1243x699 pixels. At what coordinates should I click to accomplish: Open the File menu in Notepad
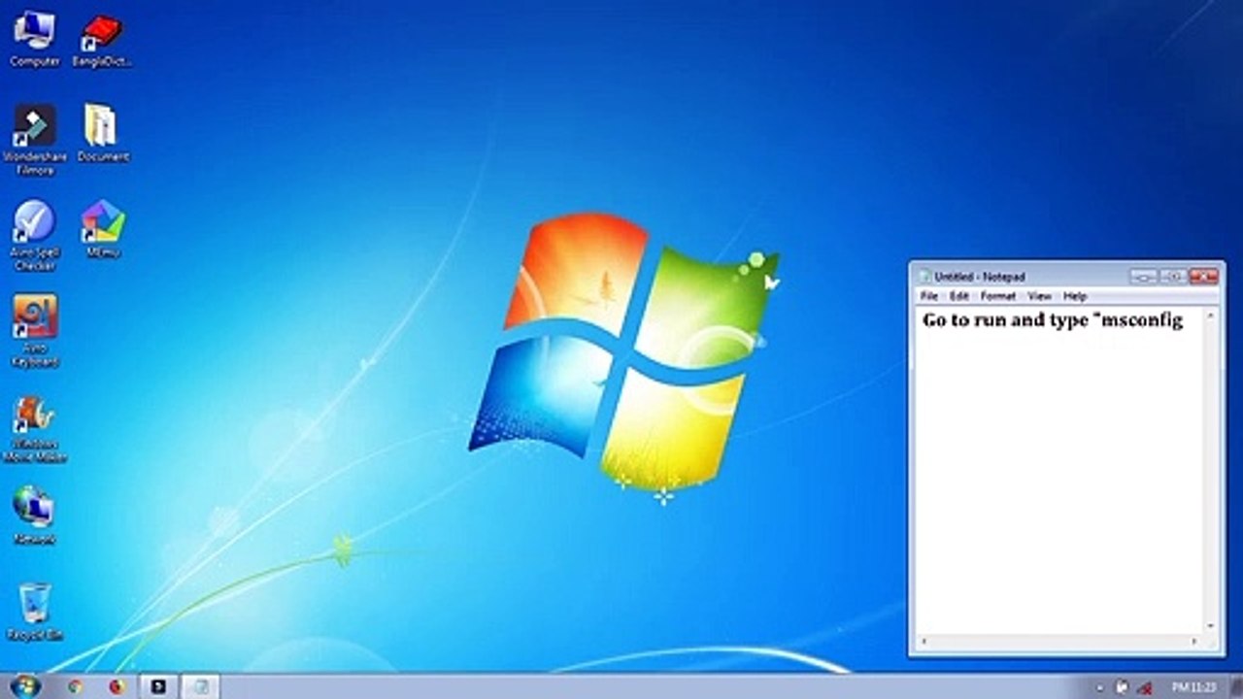coord(929,296)
